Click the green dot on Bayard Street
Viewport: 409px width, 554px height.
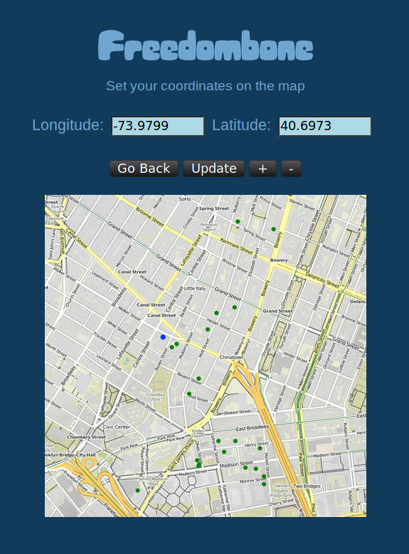coord(198,378)
